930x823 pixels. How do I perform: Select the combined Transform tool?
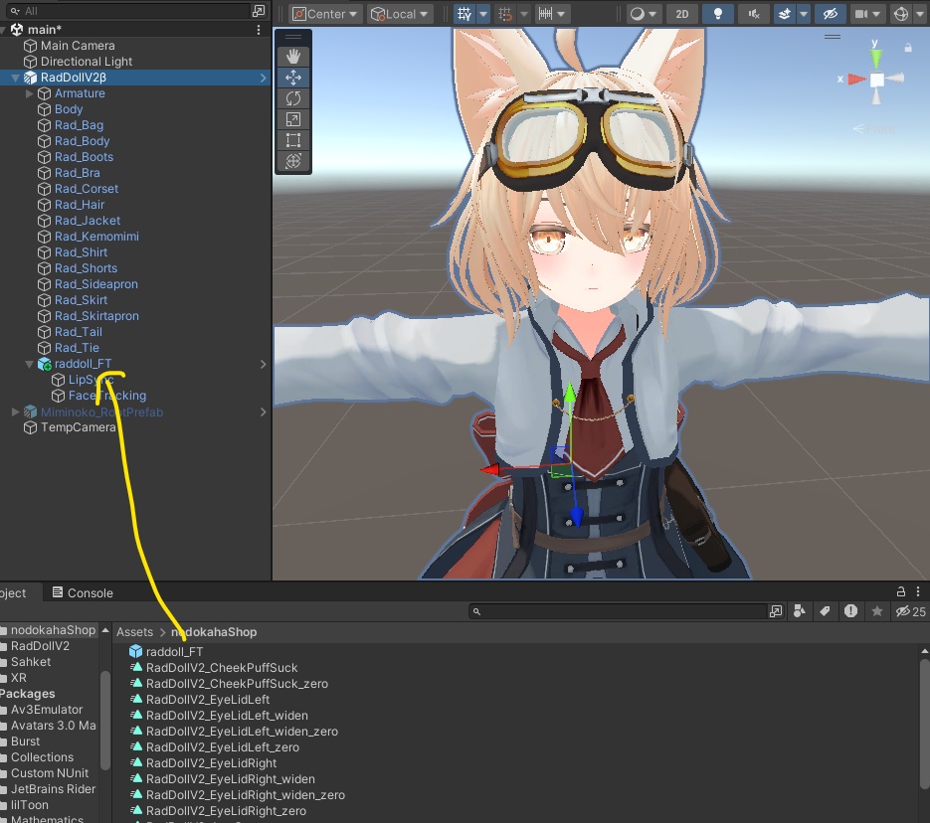292,161
